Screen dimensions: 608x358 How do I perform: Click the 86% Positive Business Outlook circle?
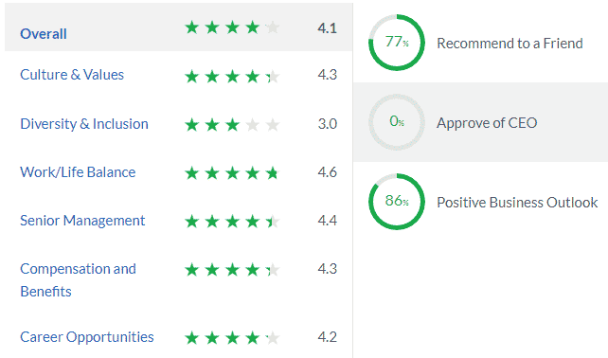396,202
